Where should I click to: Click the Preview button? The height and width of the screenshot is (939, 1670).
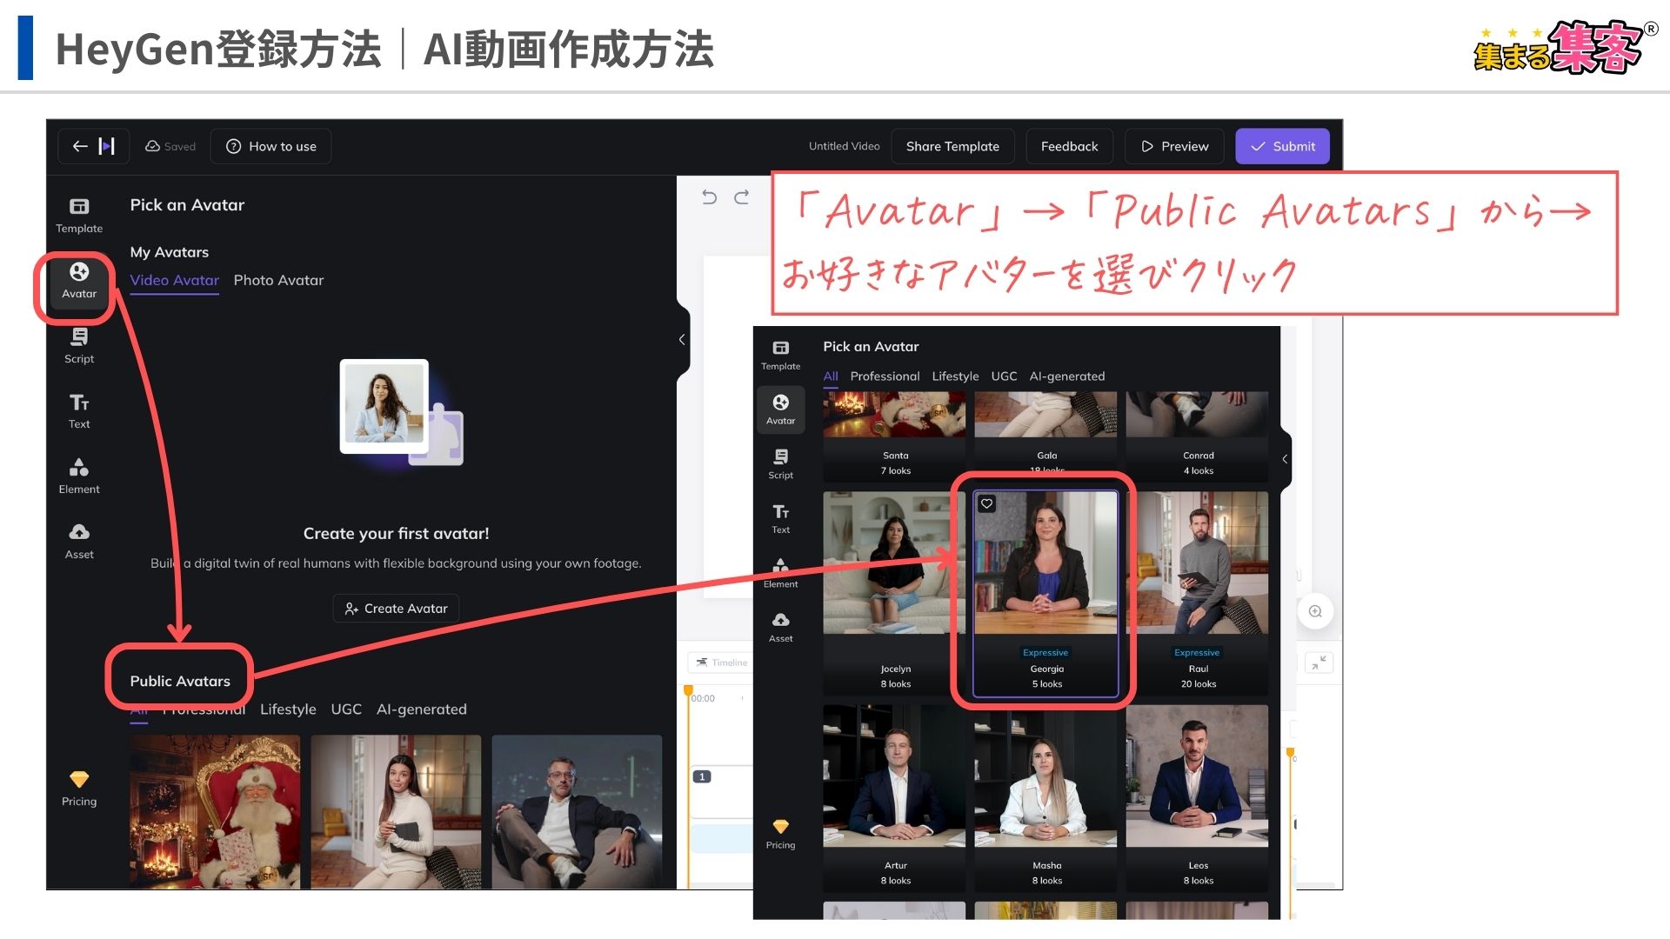[1174, 146]
